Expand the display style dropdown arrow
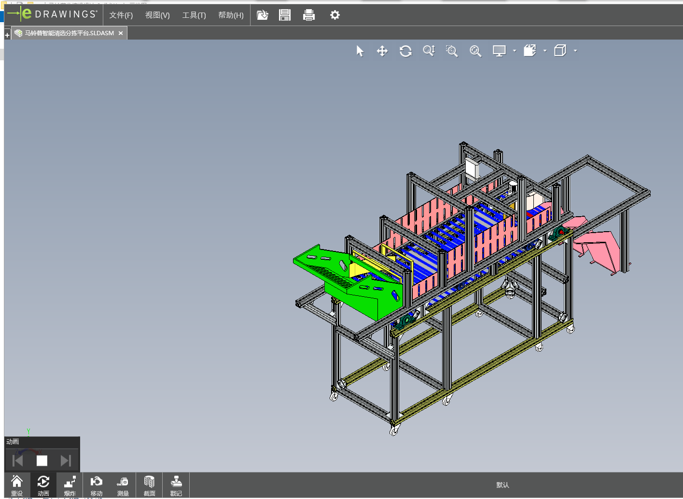Screen dimensions: 683x499 [x=515, y=51]
